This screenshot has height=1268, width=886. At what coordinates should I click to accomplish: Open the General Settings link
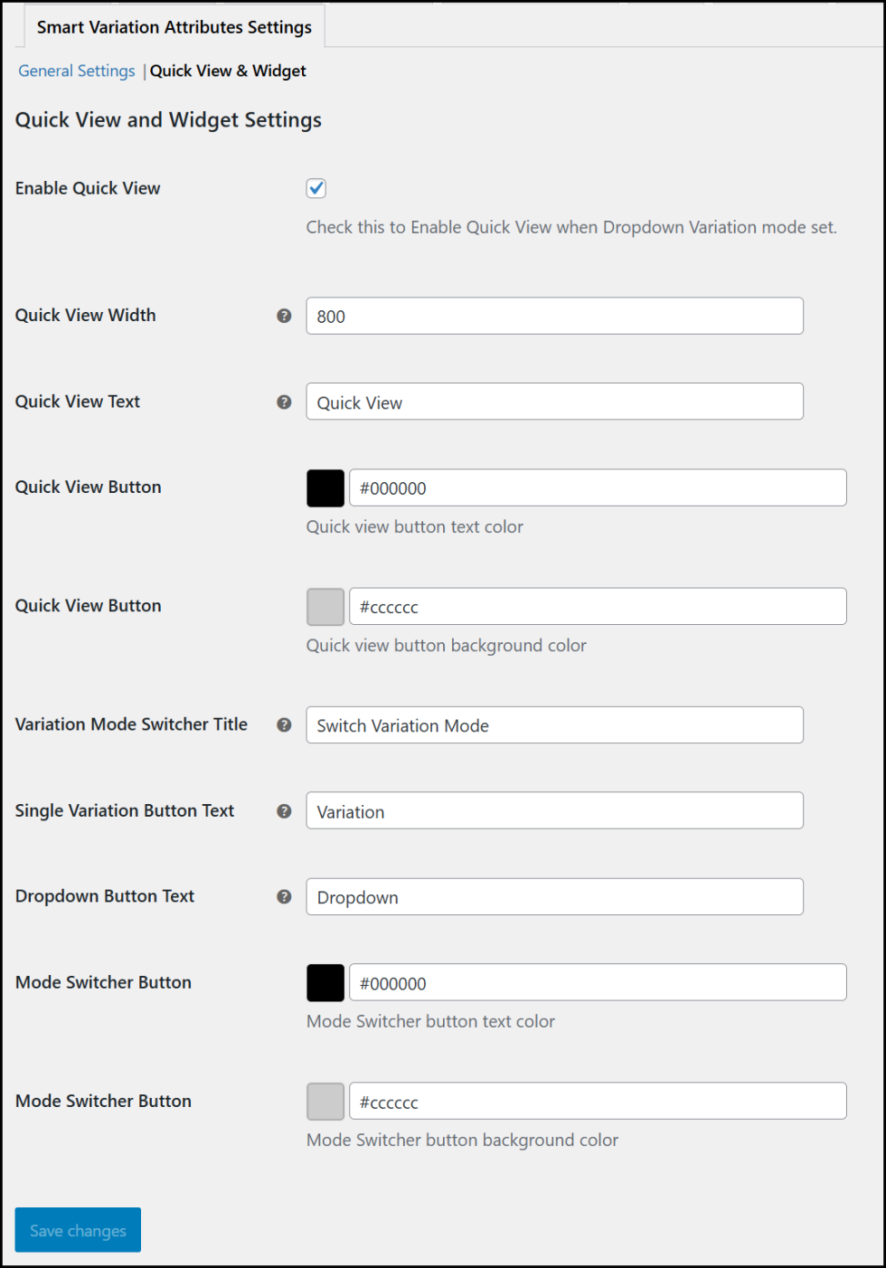pos(77,71)
